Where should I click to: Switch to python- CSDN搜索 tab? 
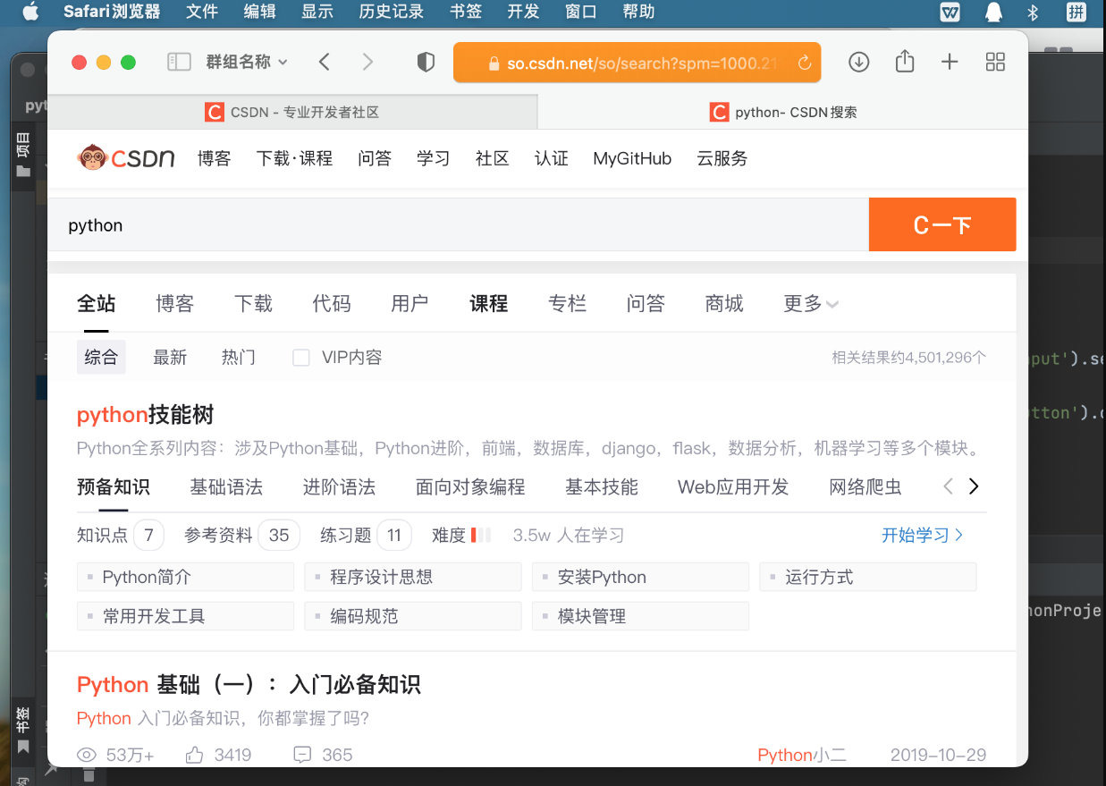(783, 112)
